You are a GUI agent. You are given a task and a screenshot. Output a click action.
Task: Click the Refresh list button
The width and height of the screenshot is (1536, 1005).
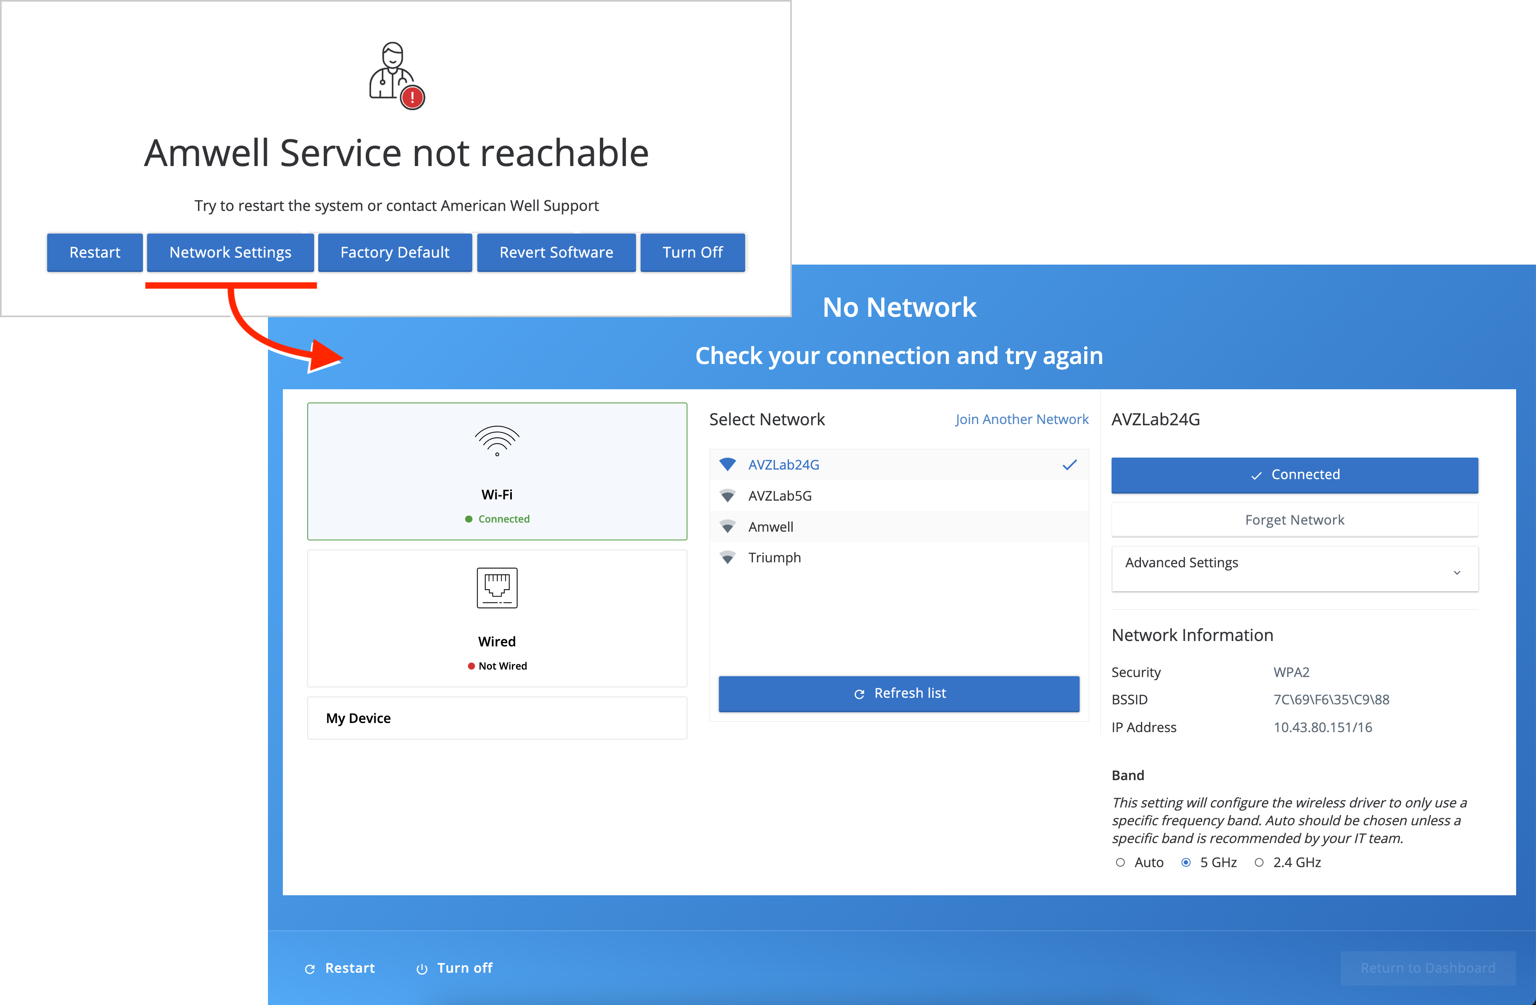(899, 693)
